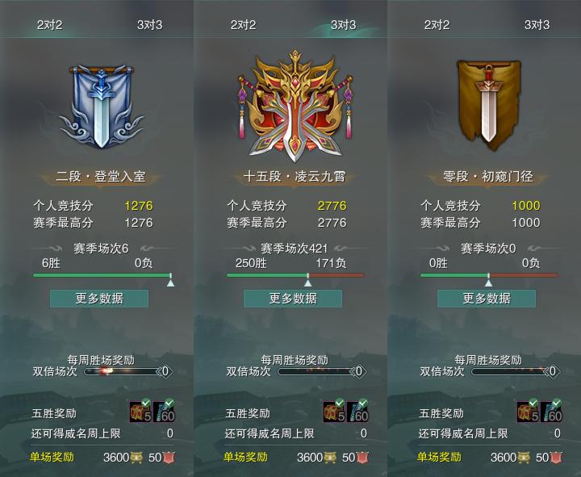Screen dimensions: 581x477
Task: Select the 3对3 tab in third panel
Action: tap(537, 25)
